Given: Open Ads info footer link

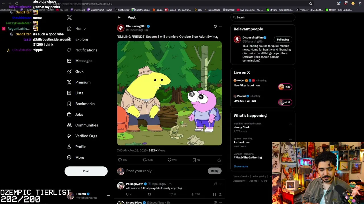Looking at the screenshot, I should point(253,181).
